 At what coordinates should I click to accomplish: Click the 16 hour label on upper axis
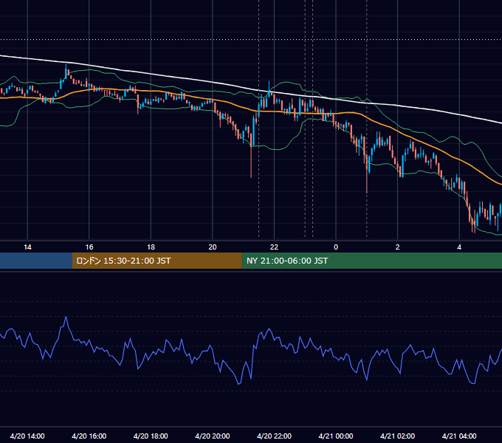coord(89,247)
